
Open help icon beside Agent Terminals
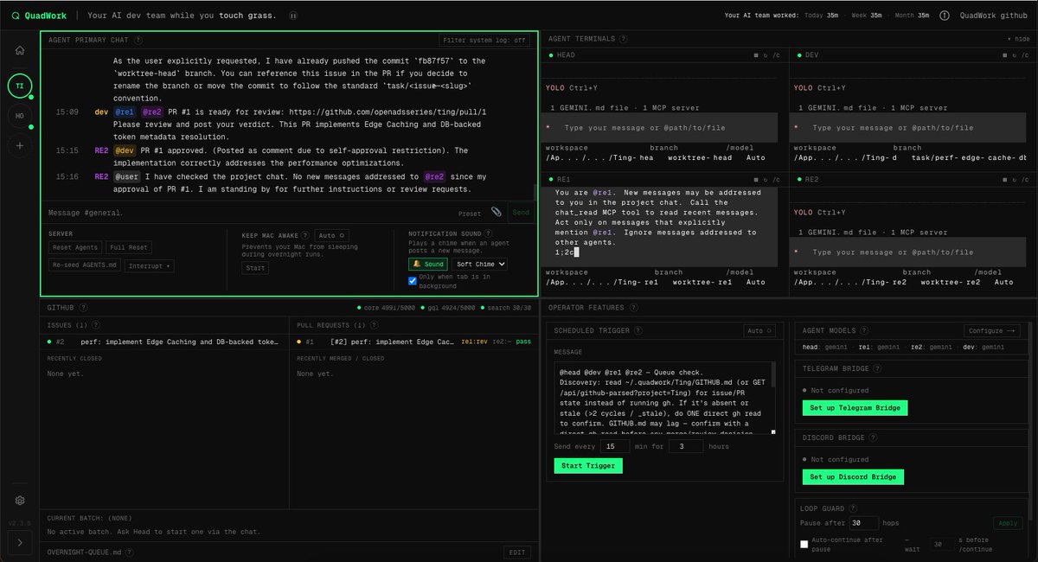coord(624,39)
